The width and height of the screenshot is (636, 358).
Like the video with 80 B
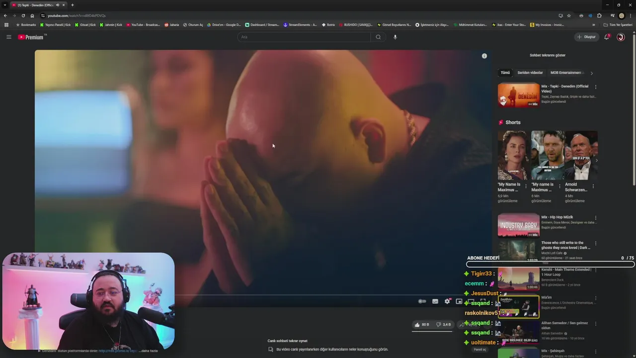point(422,325)
